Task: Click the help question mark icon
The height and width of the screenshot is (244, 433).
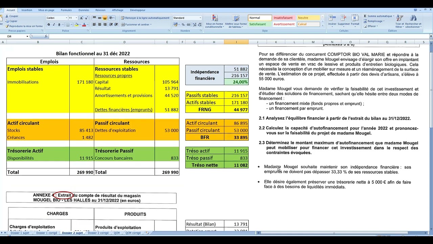Action: click(415, 10)
